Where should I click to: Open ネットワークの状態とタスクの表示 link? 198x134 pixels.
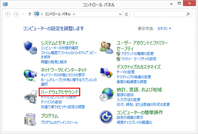point(63,75)
